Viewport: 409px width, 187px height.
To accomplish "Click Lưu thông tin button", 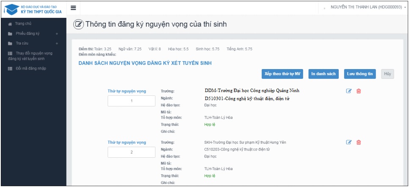I will point(360,74).
